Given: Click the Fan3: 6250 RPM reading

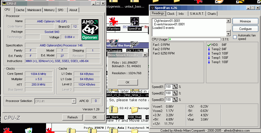Looking at the screenshot, I should click(x=164, y=53).
